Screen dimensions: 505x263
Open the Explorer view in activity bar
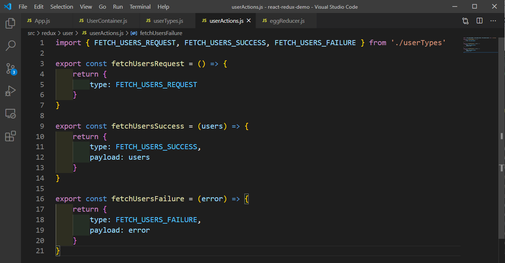(10, 23)
